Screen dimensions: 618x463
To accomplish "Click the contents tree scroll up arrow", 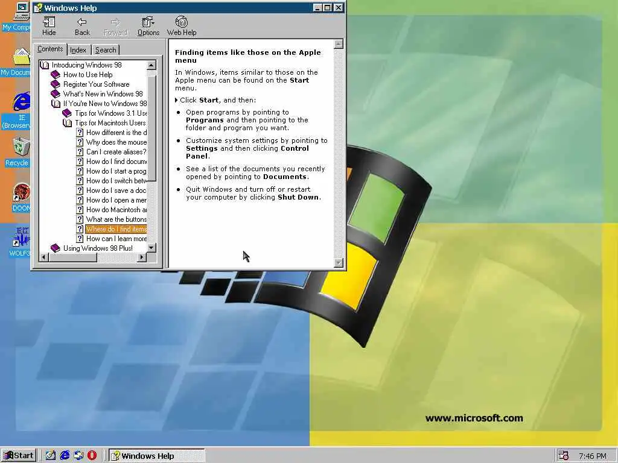I will (x=151, y=65).
